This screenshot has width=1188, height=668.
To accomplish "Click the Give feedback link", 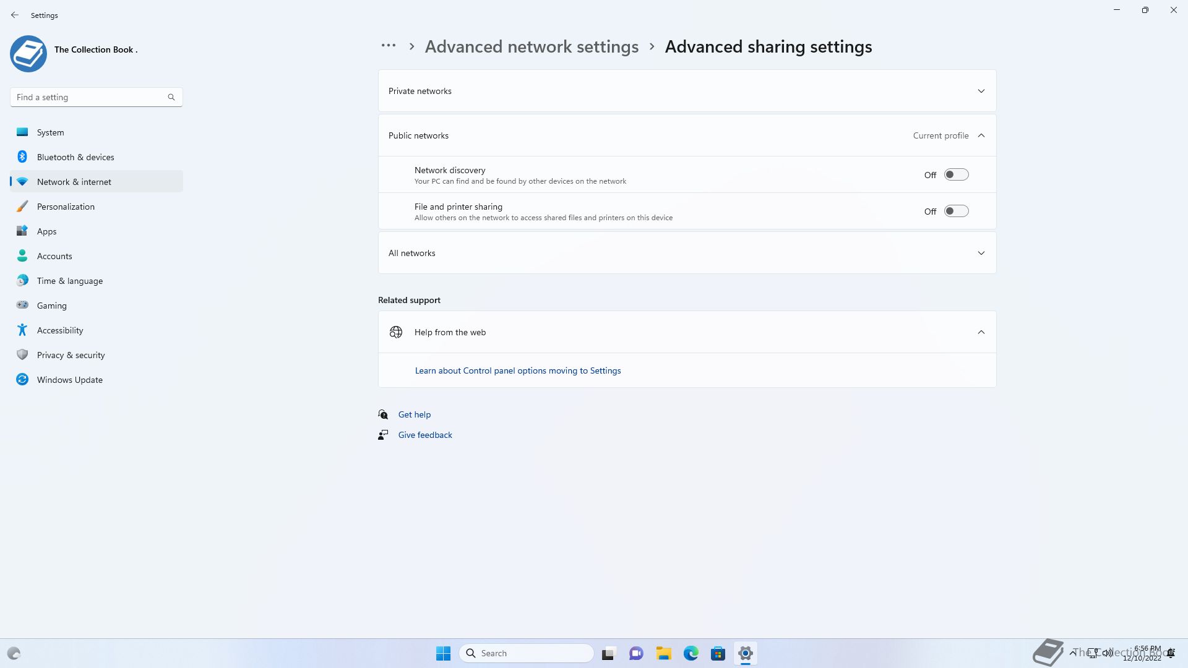I will point(425,435).
